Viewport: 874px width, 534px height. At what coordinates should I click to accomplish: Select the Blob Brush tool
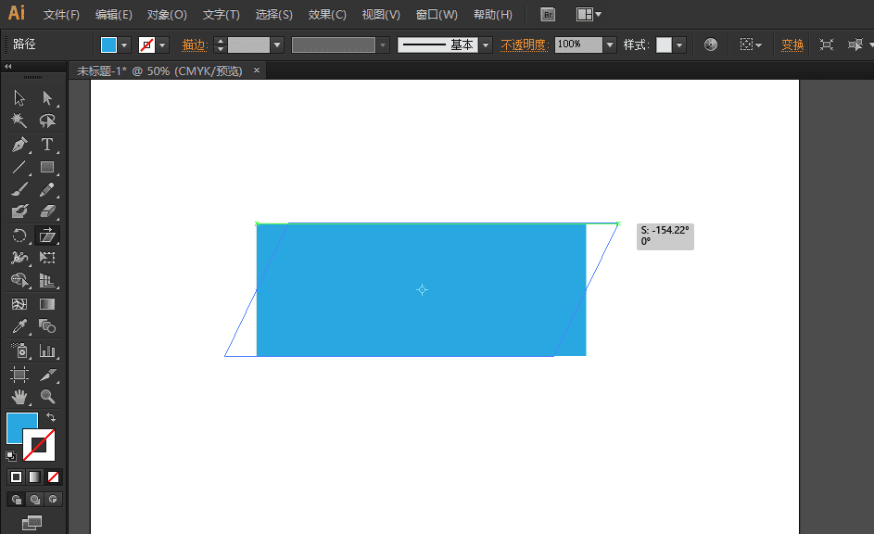click(x=19, y=211)
